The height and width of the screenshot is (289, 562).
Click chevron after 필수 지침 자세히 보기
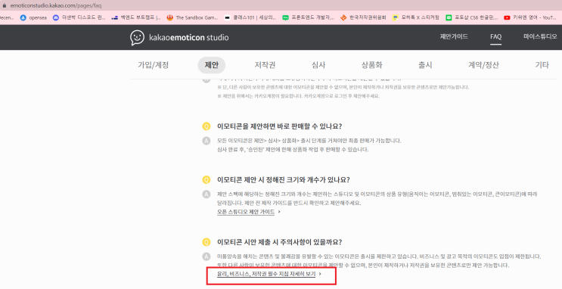pos(320,274)
